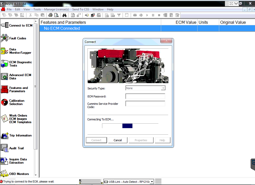Open the Send To CSS menu
The width and height of the screenshot is (255, 185).
[80, 9]
